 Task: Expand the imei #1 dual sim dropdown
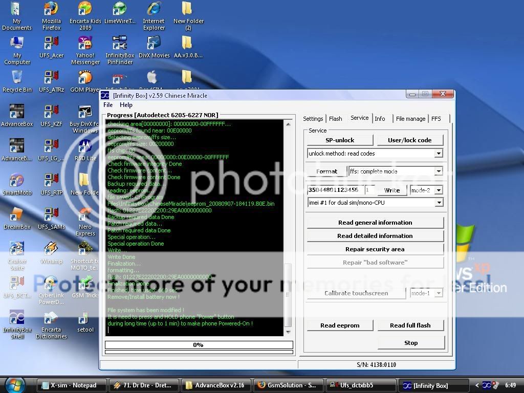pyautogui.click(x=438, y=203)
